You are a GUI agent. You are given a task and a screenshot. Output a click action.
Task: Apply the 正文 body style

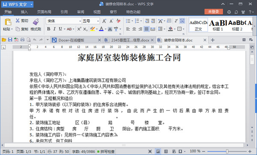tap(198, 25)
